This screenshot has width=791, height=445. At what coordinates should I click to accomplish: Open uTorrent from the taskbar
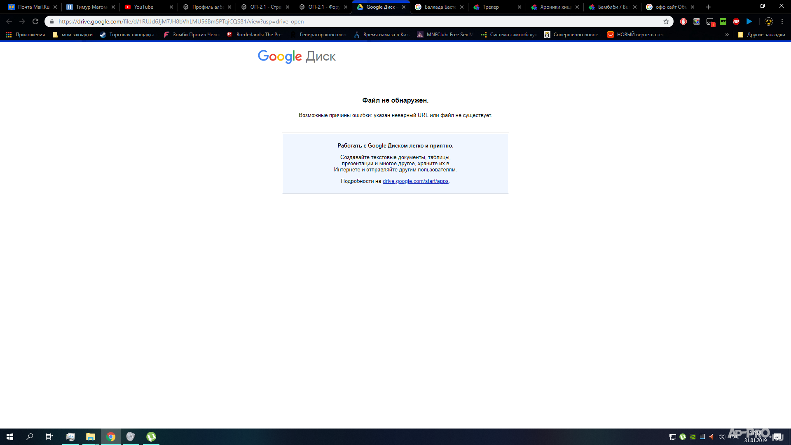tap(151, 437)
